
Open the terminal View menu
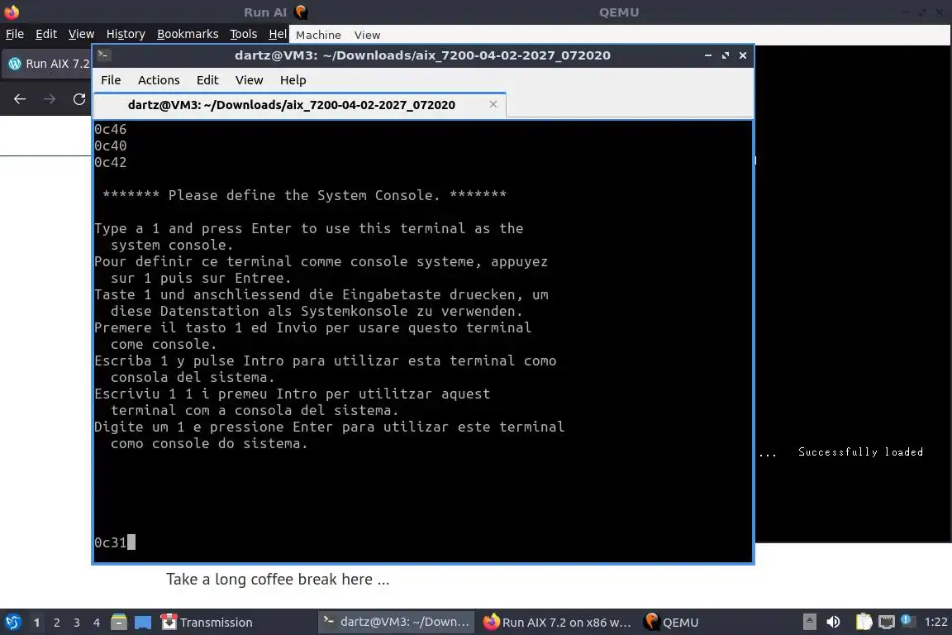tap(249, 80)
